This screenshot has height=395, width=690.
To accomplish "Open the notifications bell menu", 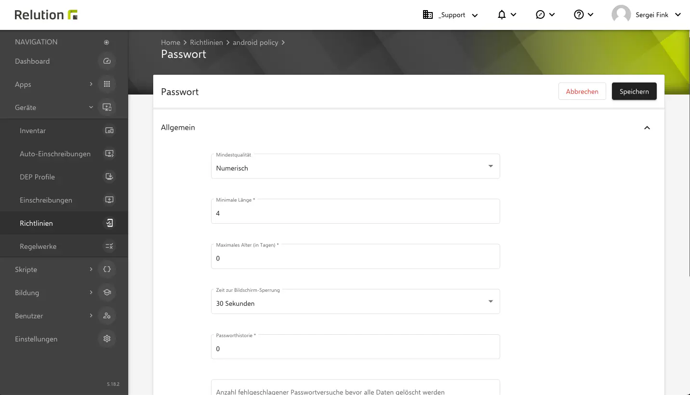I will tap(507, 15).
